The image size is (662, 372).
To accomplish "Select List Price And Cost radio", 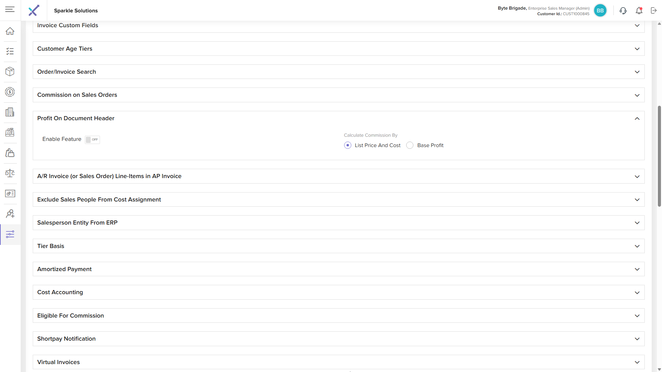I will click(x=348, y=145).
